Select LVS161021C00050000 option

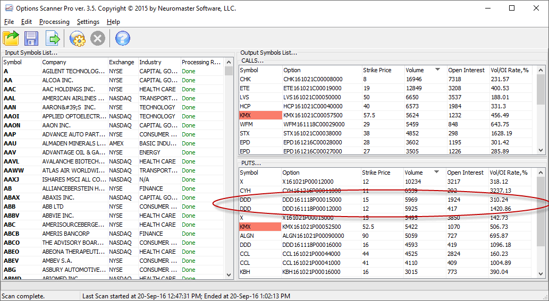click(x=312, y=98)
